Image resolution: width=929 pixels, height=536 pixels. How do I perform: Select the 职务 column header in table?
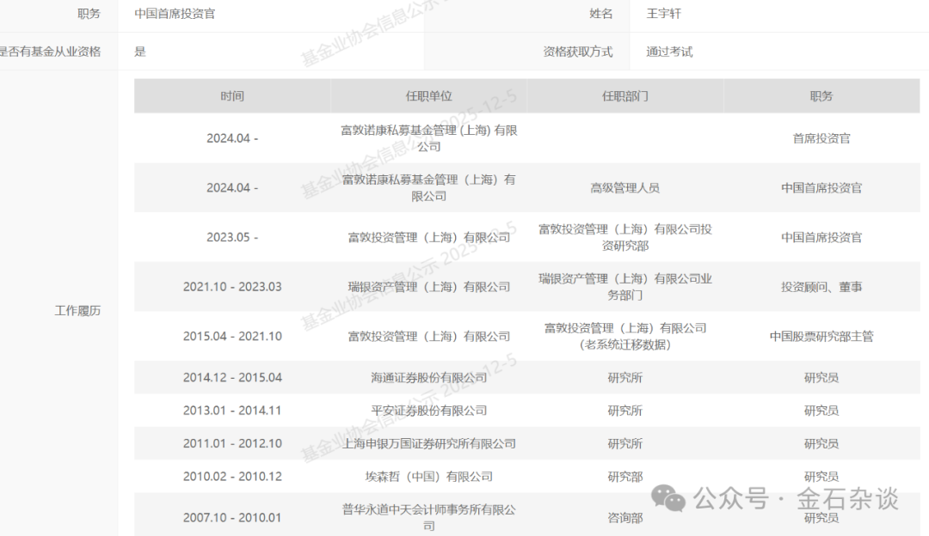tap(821, 96)
